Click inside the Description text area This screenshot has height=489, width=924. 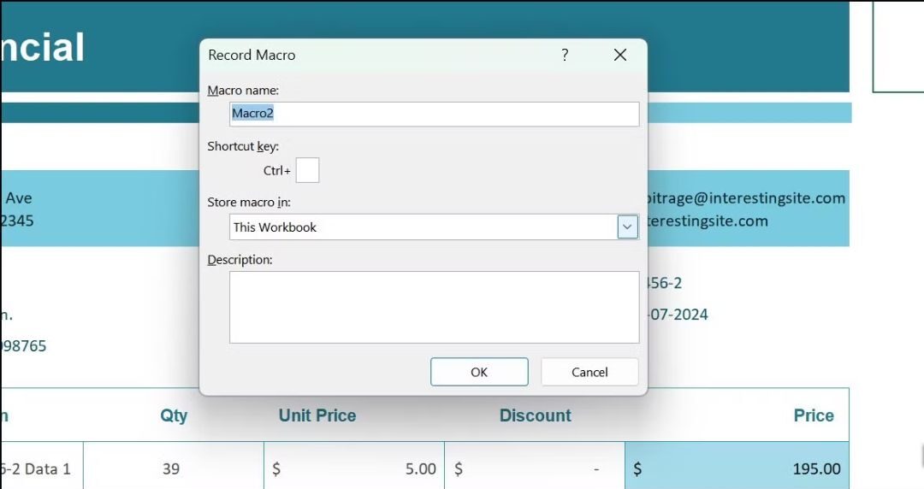[434, 307]
